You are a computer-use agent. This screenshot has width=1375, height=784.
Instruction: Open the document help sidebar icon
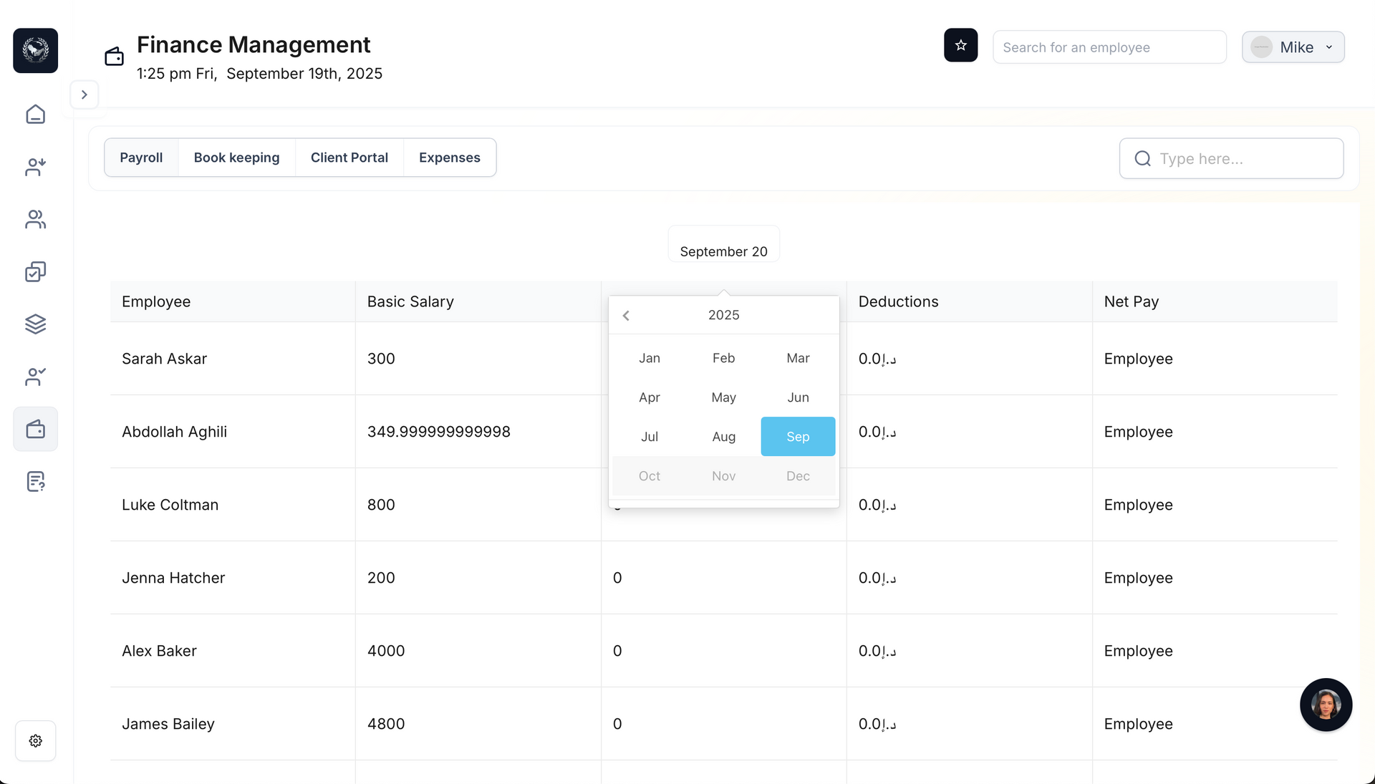coord(35,482)
